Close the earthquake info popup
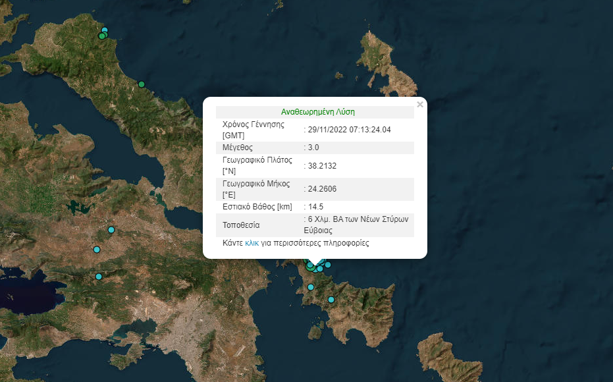The image size is (613, 382). (420, 104)
